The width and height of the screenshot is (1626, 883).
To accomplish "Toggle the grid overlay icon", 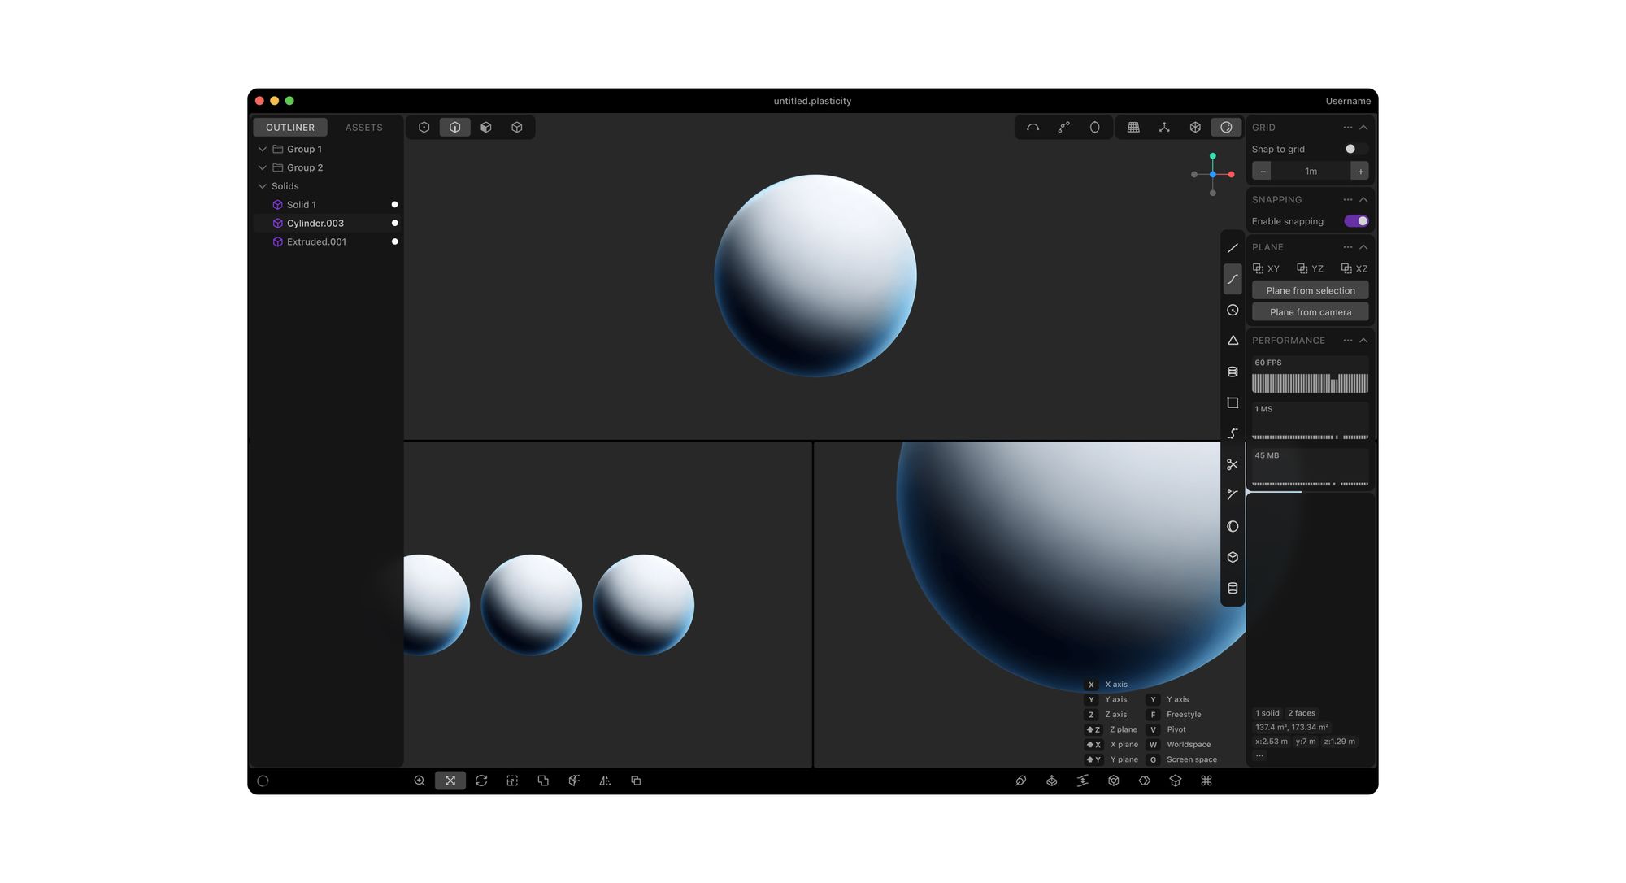I will (x=1133, y=127).
